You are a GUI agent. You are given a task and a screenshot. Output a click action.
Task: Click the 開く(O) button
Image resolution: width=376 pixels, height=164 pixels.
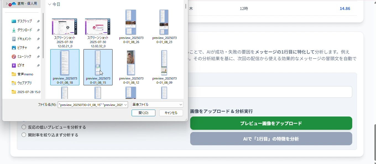143,113
